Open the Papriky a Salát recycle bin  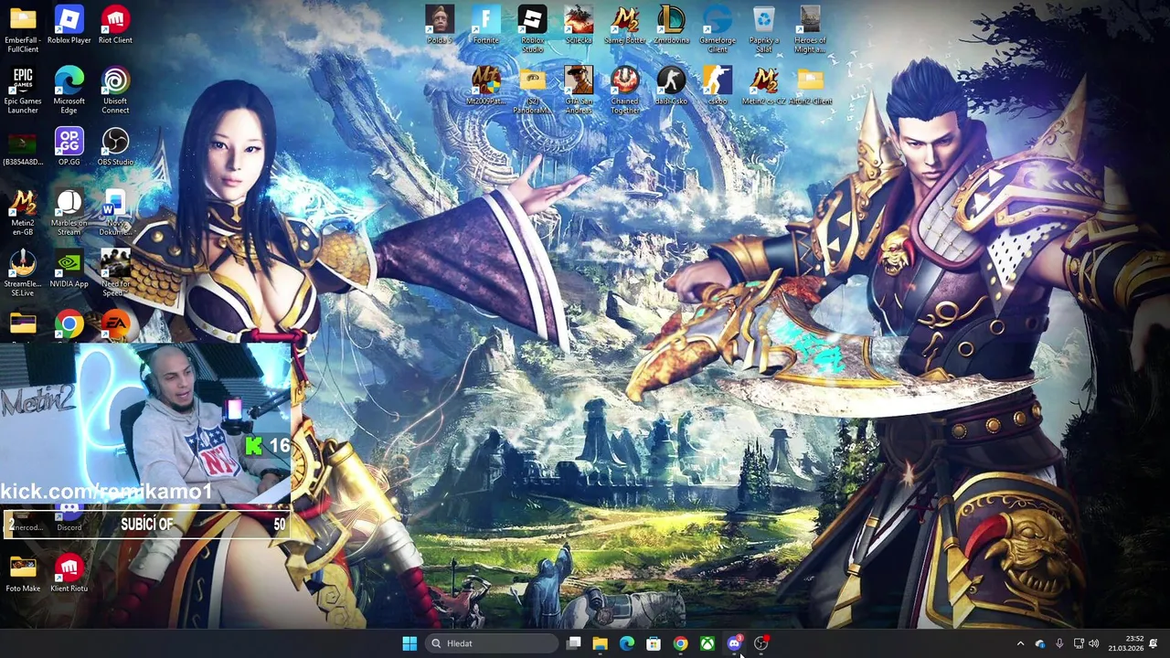[x=763, y=28]
